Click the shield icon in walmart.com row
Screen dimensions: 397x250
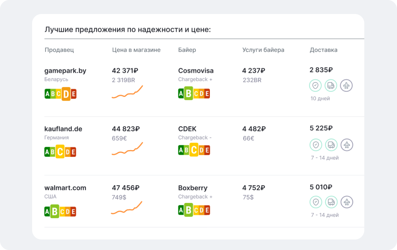click(316, 202)
